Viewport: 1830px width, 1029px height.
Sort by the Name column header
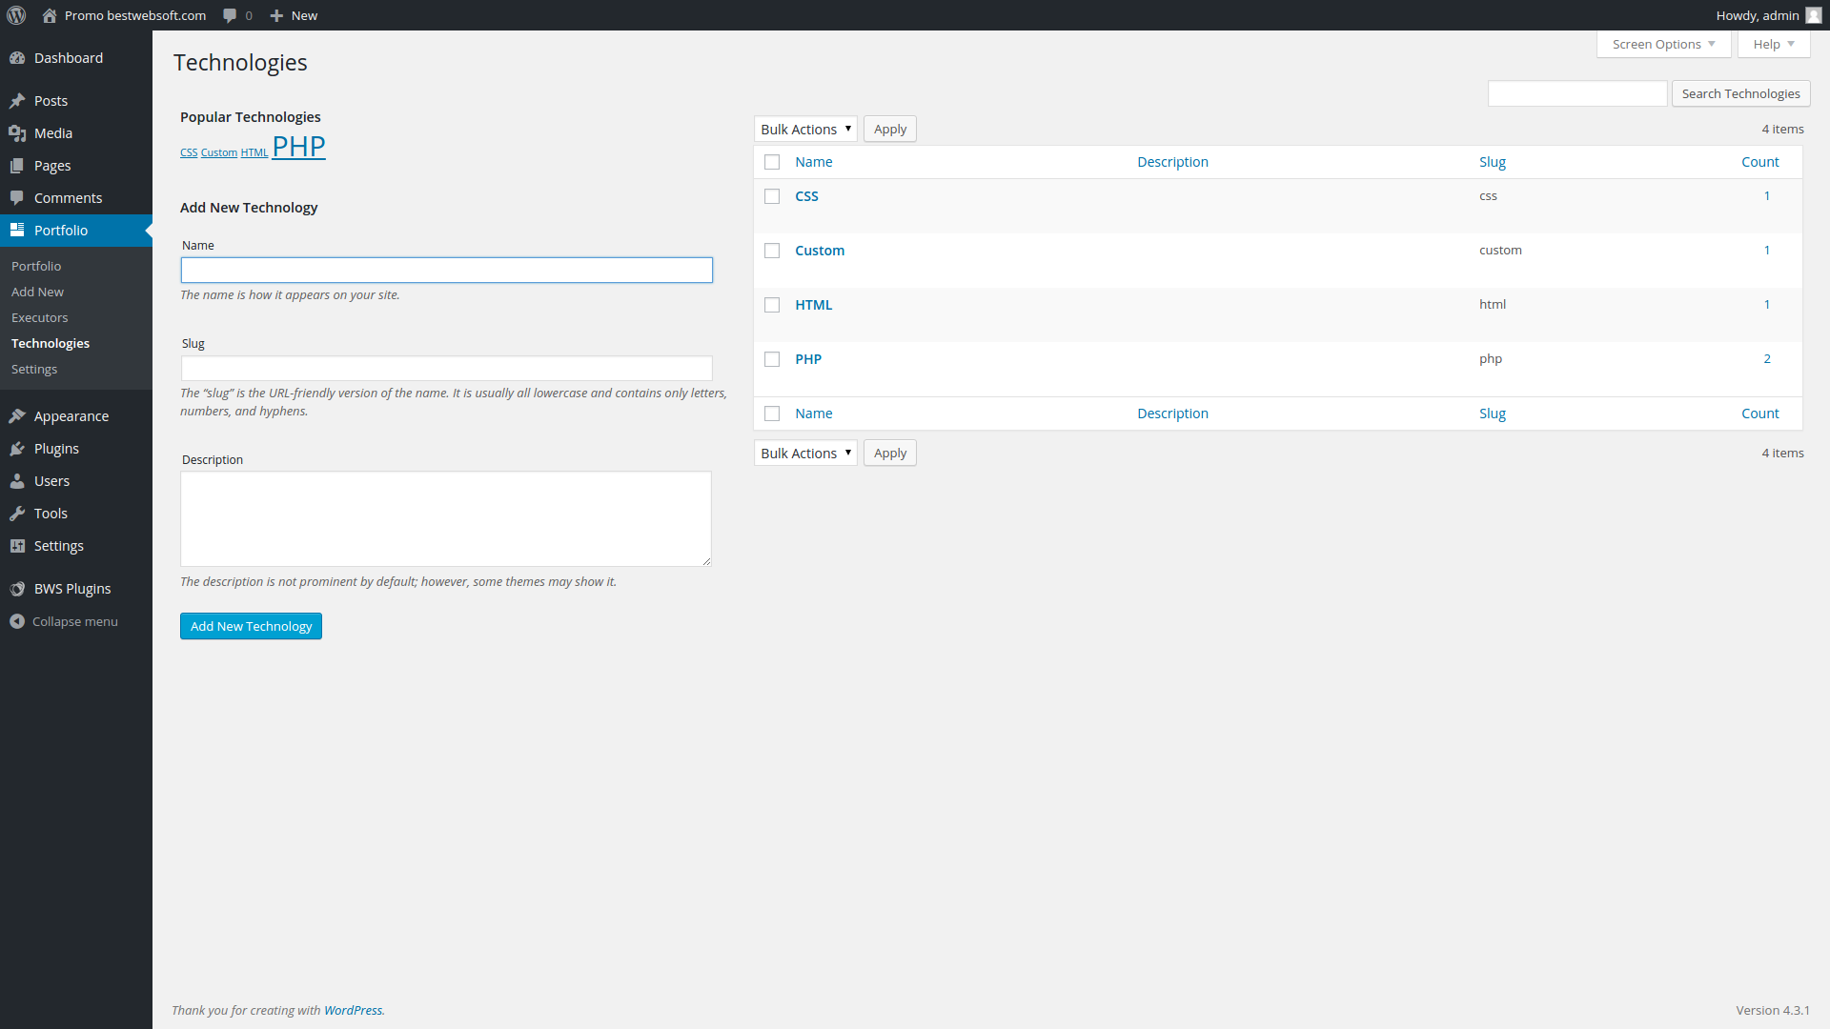click(814, 162)
